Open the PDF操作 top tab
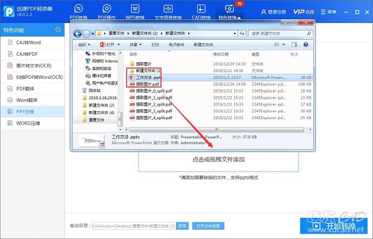 coord(106,11)
